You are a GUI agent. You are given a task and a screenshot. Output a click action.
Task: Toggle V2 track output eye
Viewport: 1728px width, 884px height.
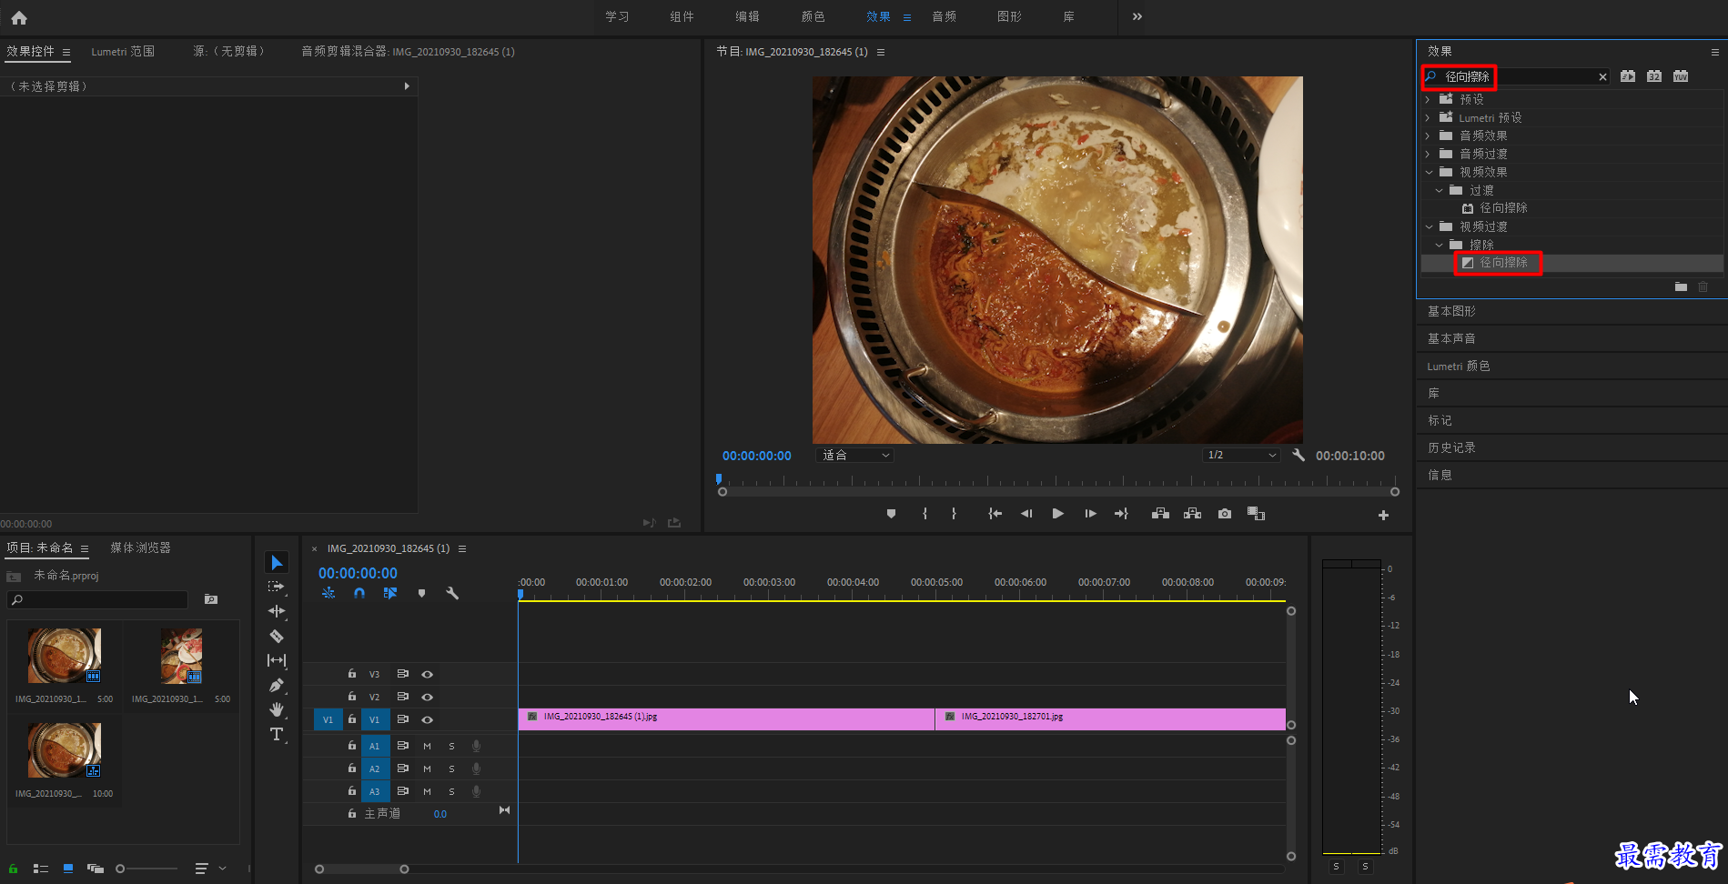pos(427,697)
